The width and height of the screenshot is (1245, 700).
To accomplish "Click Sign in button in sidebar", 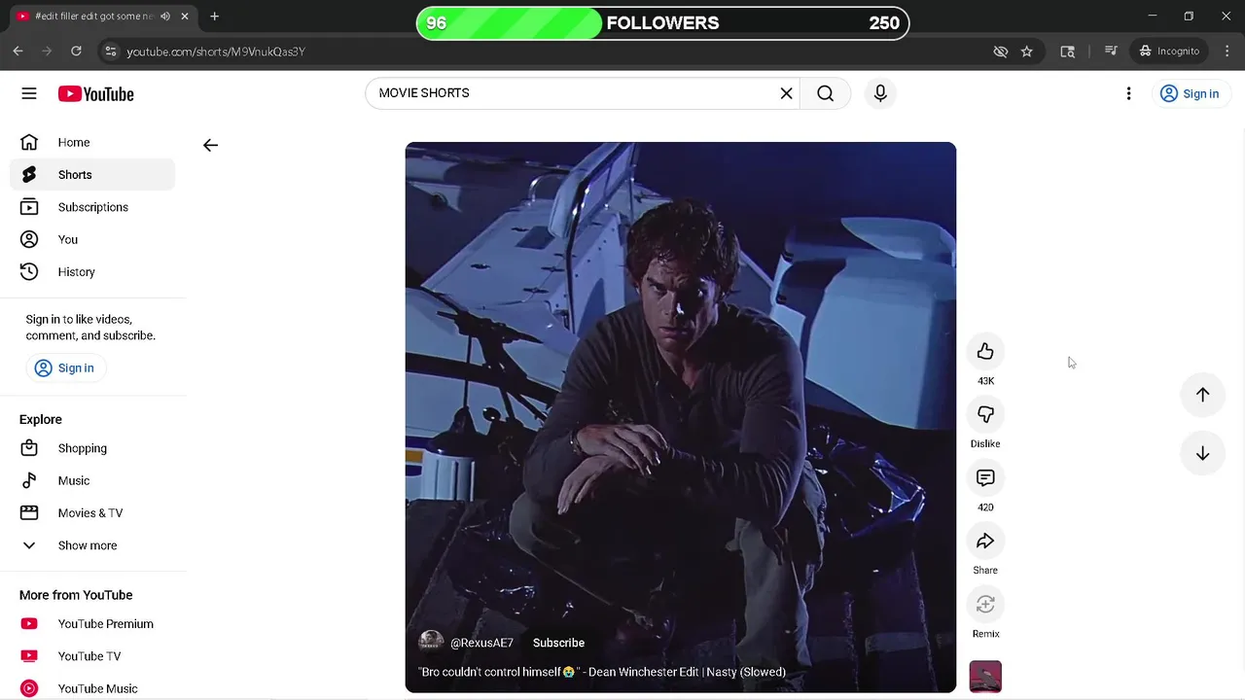I will click(x=66, y=367).
